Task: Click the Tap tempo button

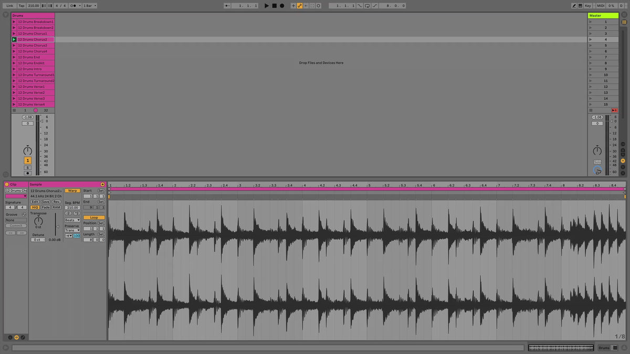Action: pos(22,6)
